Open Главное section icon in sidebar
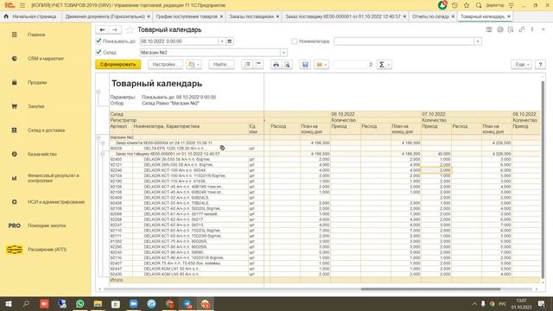Image resolution: width=553 pixels, height=311 pixels. [x=14, y=35]
